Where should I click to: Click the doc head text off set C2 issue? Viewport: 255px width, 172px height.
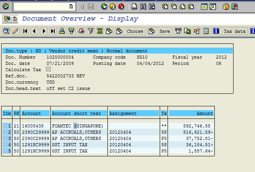coord(68,88)
